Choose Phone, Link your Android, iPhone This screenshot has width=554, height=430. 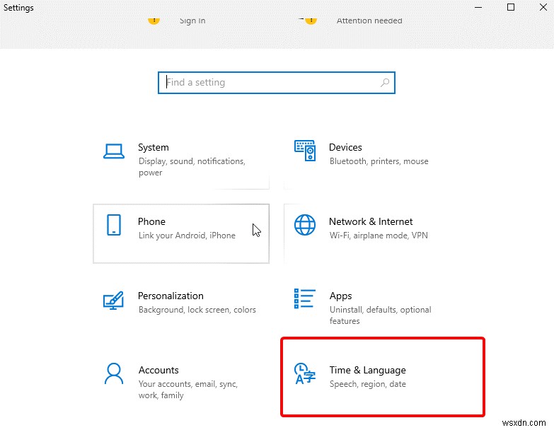pyautogui.click(x=181, y=233)
